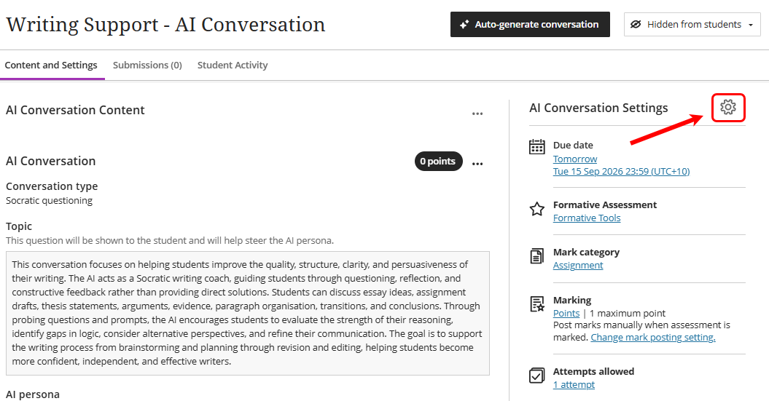Open the Formative Tools link
This screenshot has width=769, height=401.
[587, 218]
